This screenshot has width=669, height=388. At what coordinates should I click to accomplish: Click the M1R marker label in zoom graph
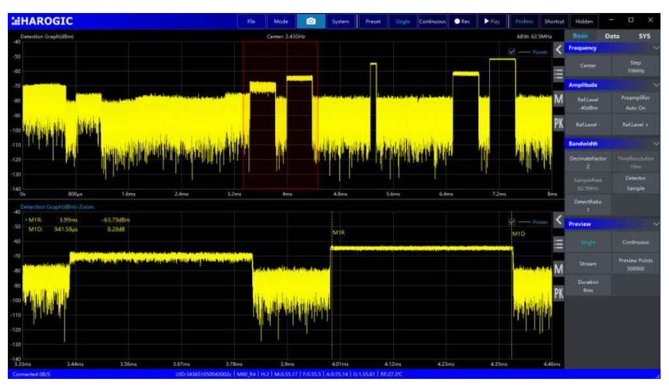(x=338, y=232)
